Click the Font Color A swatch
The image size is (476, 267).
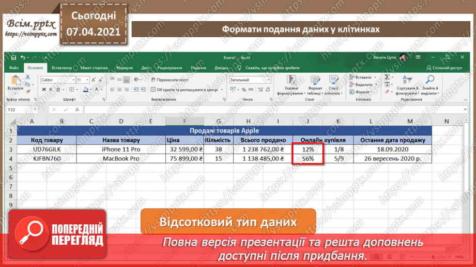pyautogui.click(x=96, y=90)
